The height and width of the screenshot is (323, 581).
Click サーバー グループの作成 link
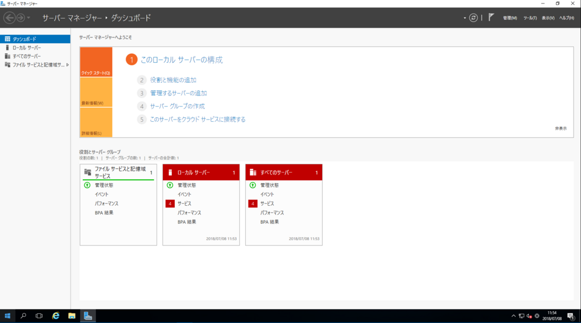(177, 106)
